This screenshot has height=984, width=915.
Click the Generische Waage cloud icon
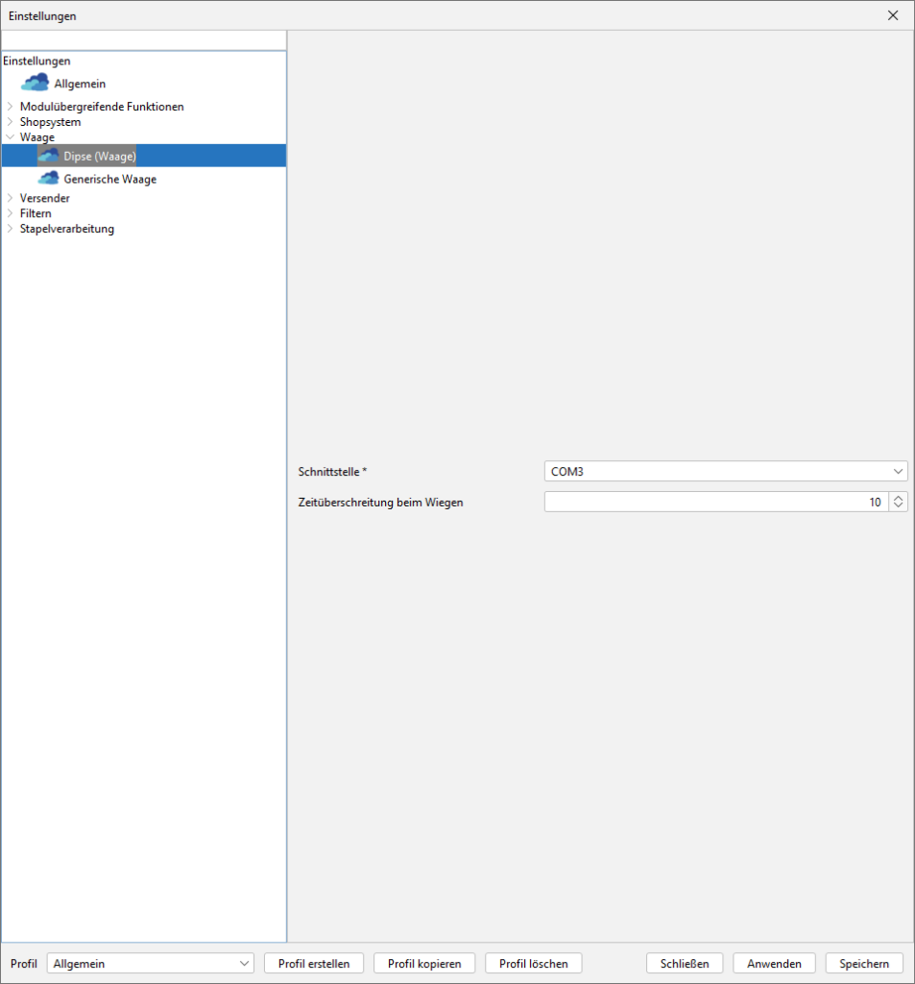click(48, 179)
